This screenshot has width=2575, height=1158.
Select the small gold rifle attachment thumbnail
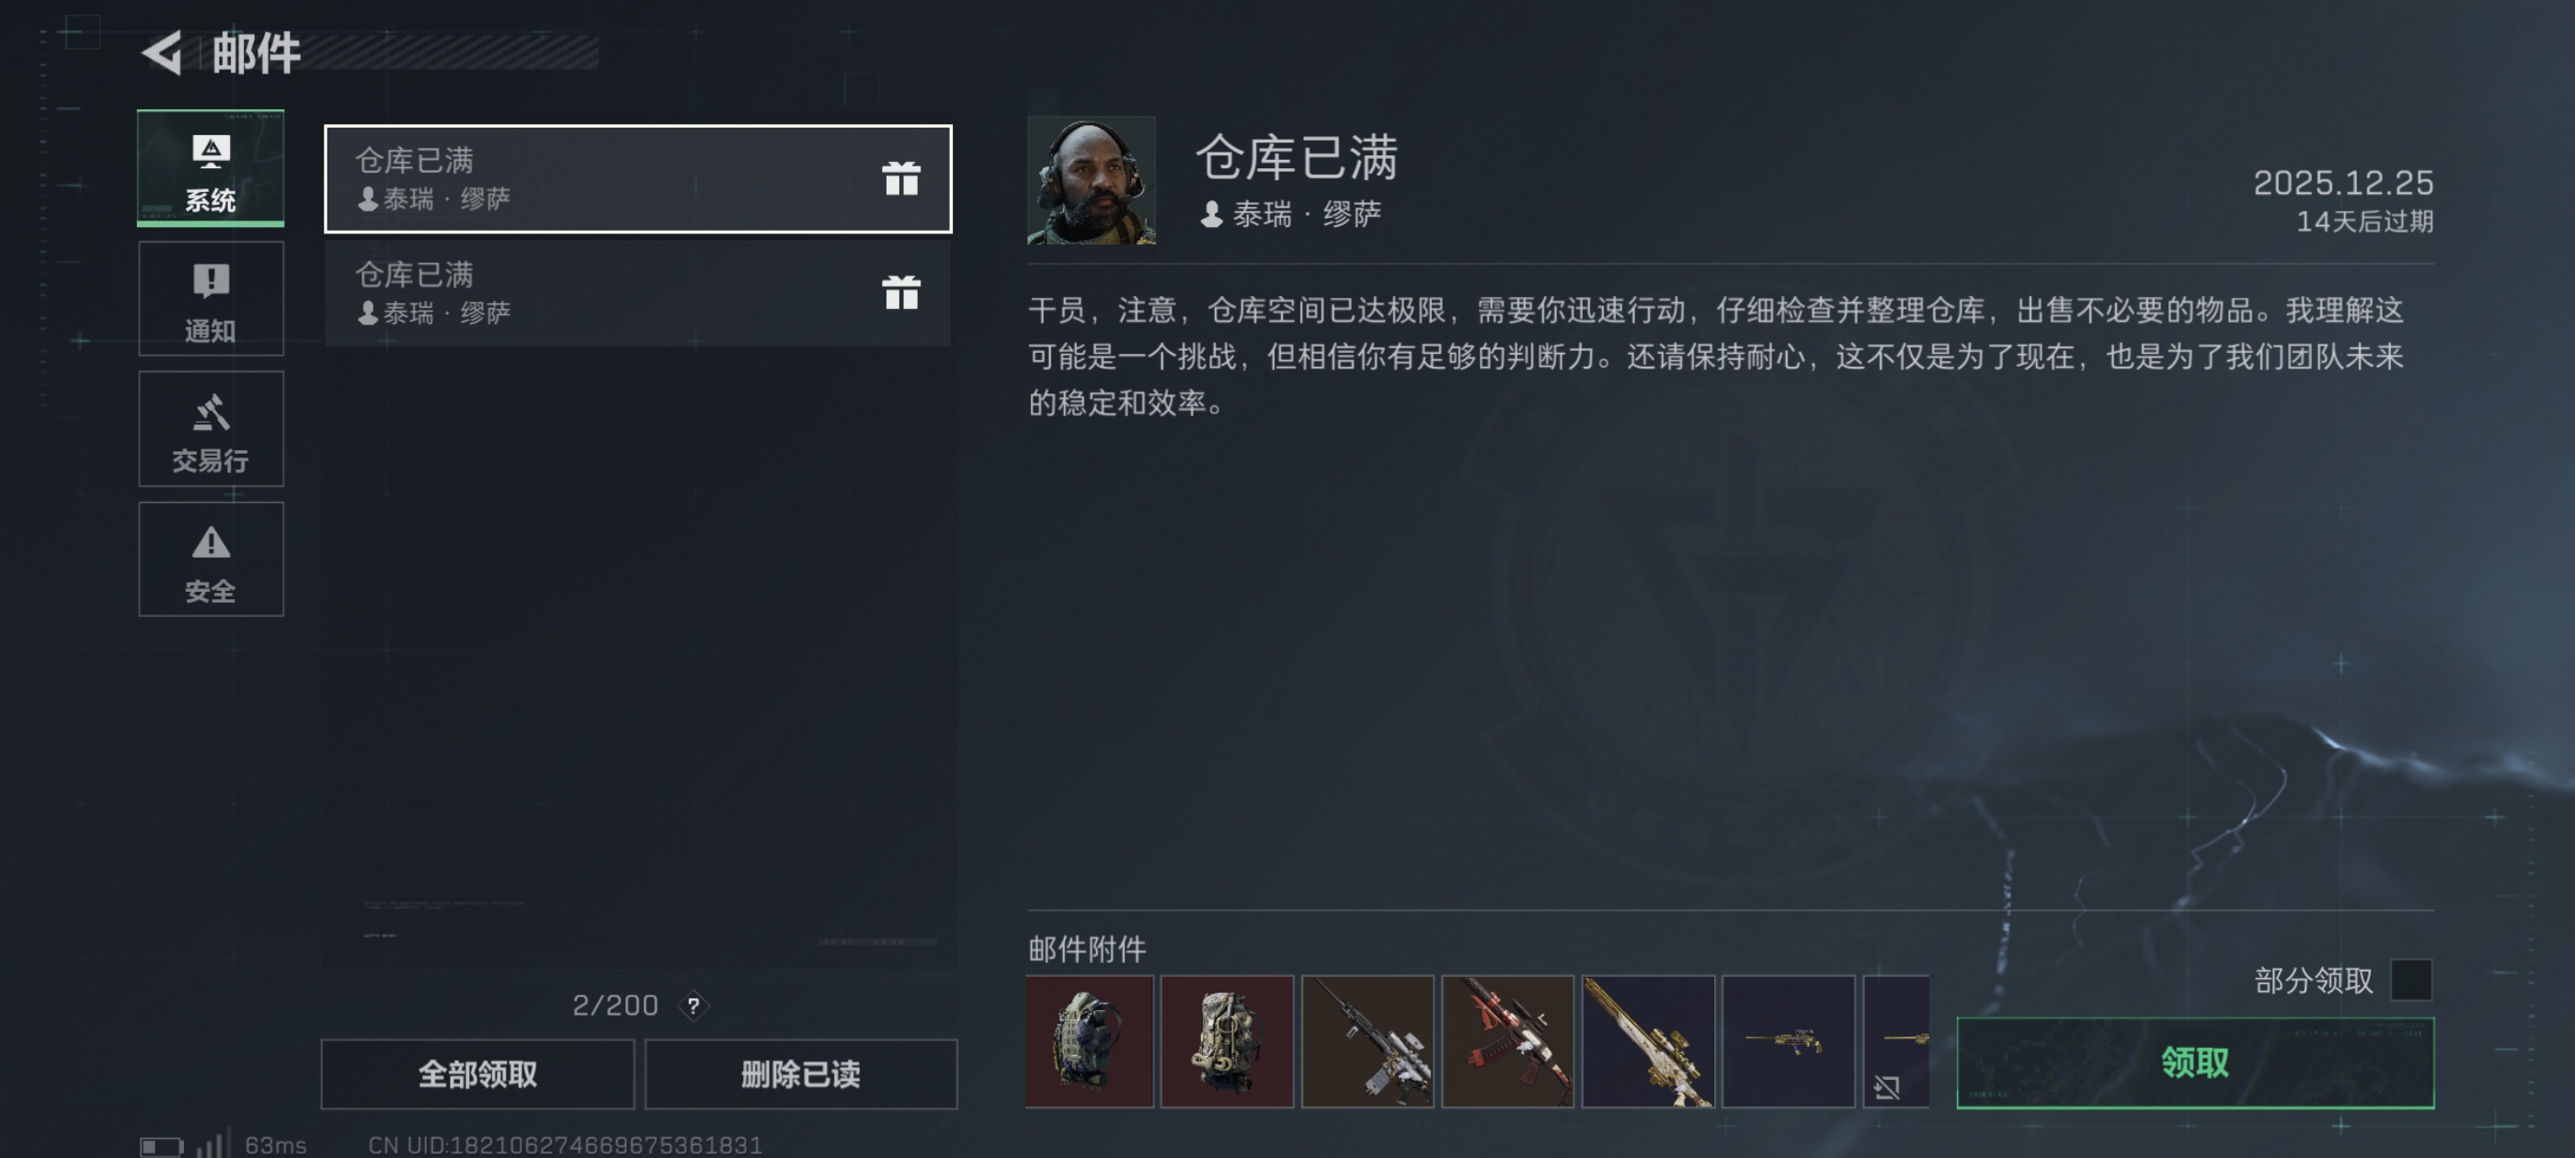(x=1789, y=1041)
